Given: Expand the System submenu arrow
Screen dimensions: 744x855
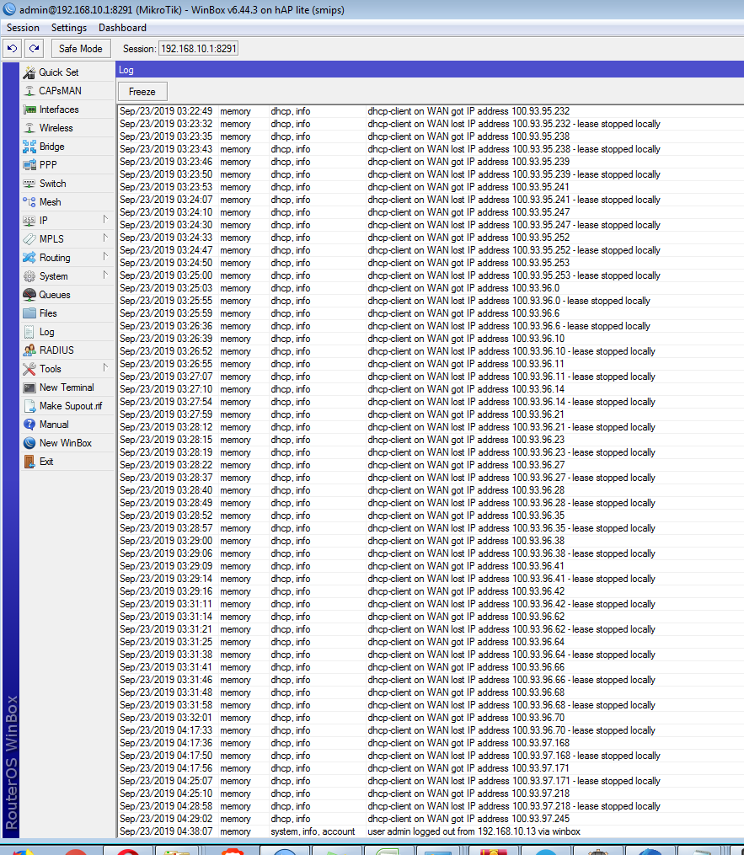Looking at the screenshot, I should click(105, 275).
